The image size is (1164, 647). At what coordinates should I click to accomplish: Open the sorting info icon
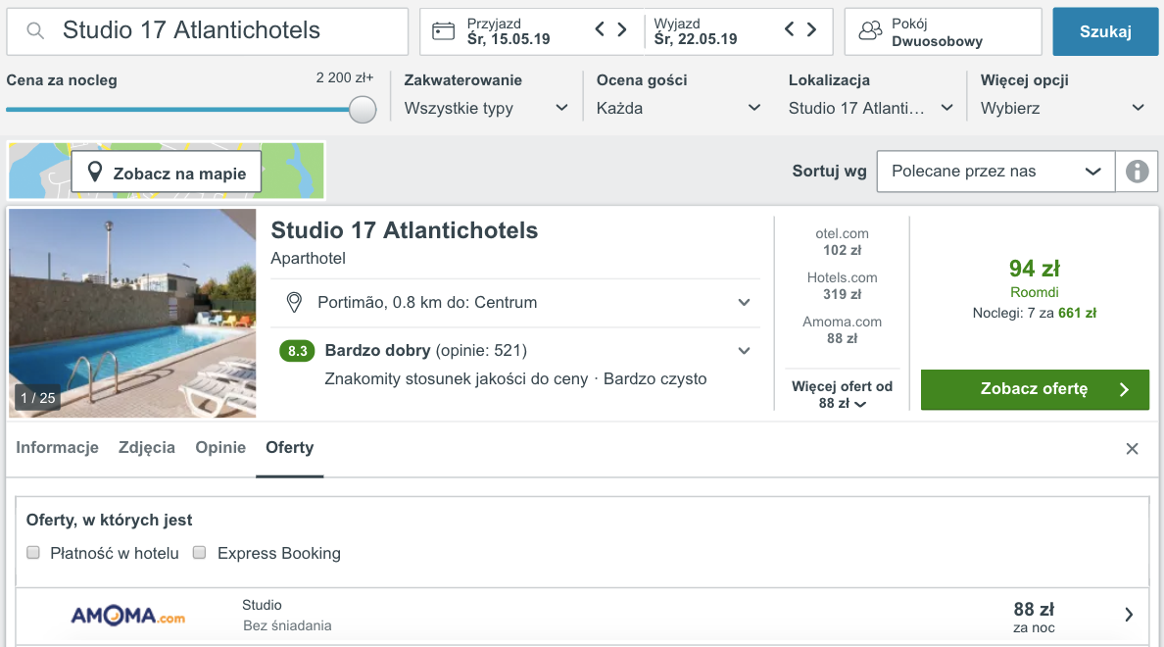click(1137, 172)
